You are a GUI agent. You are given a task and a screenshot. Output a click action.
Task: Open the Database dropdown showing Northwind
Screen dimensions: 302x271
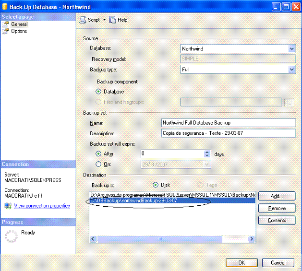tap(291, 49)
